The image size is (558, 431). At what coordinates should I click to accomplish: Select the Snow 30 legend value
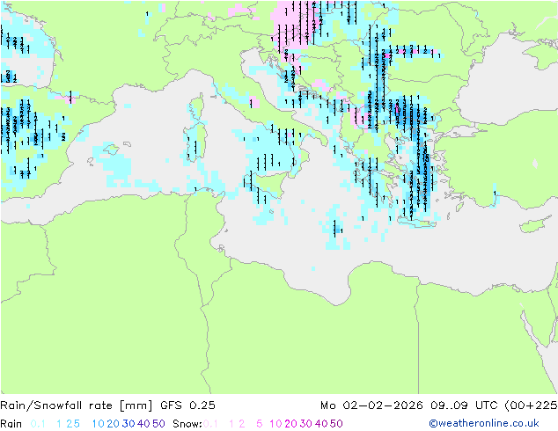(x=306, y=424)
